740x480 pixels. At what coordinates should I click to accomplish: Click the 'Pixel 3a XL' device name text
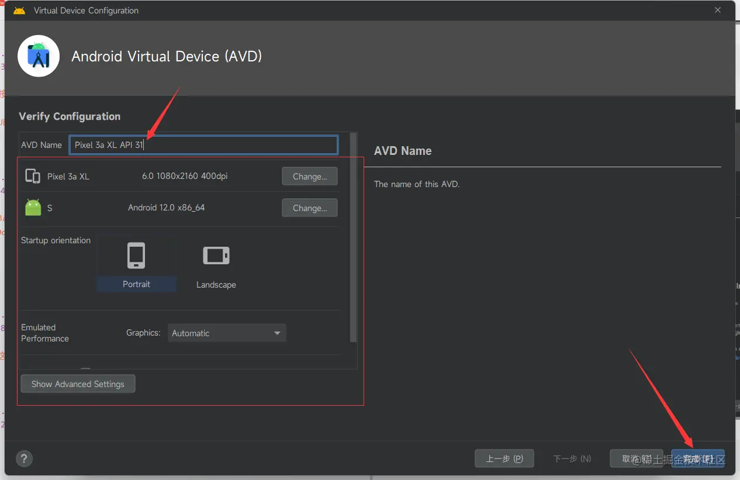(68, 177)
